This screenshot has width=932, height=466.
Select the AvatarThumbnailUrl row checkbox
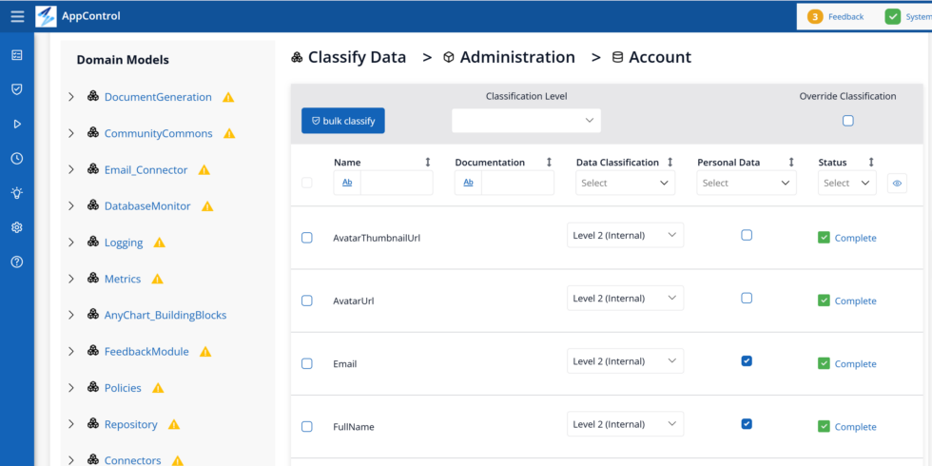click(306, 238)
